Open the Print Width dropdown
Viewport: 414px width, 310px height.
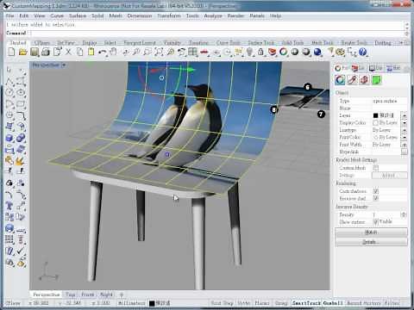pos(405,145)
